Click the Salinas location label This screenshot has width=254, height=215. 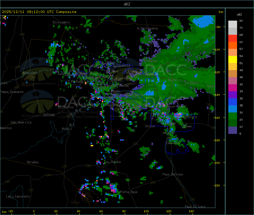pyautogui.click(x=49, y=115)
